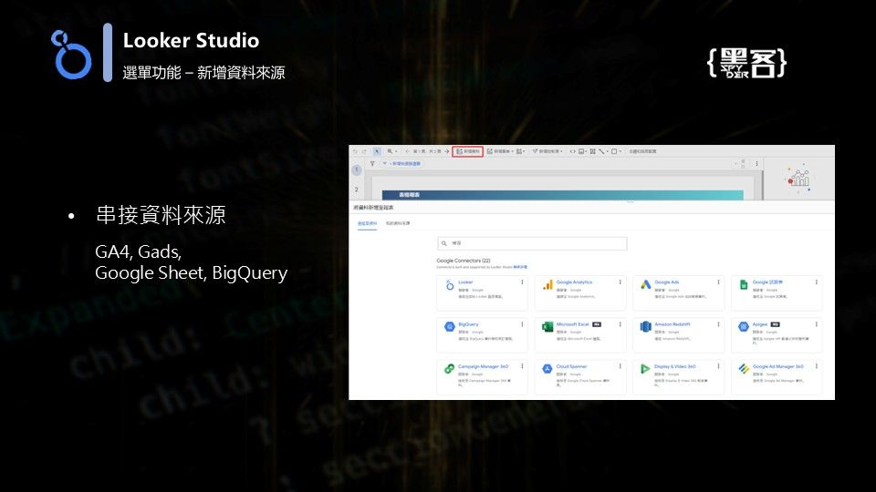Open the Looker card's three-dot menu
This screenshot has width=876, height=492.
point(522,282)
